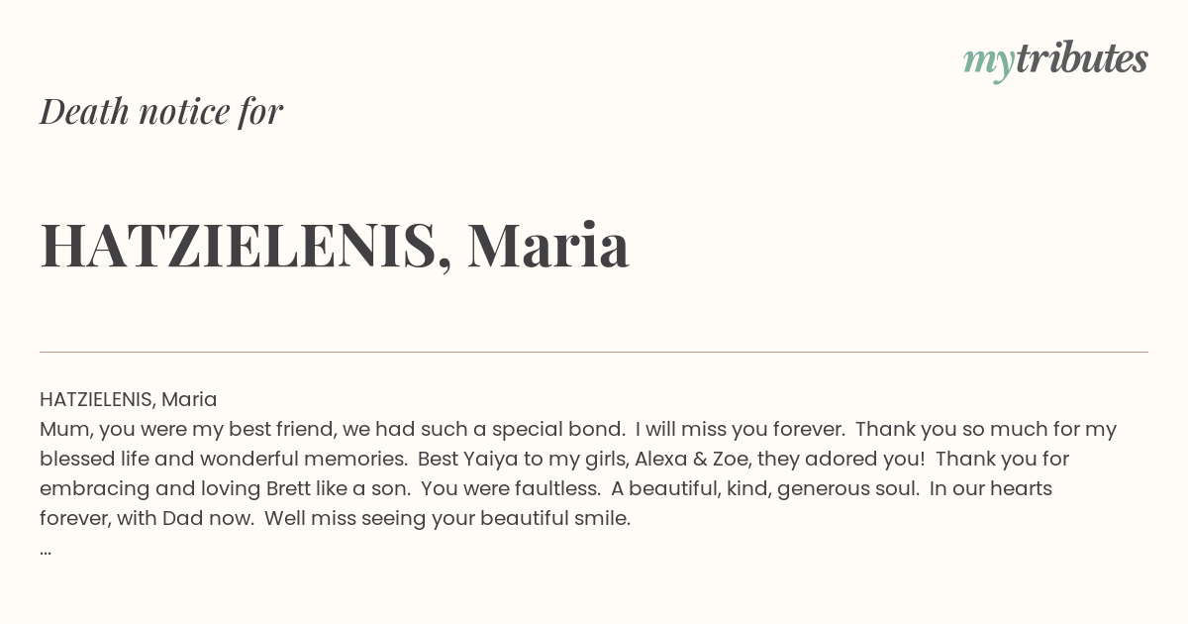Click the trailing ellipsis to read more
The image size is (1188, 624).
point(46,550)
